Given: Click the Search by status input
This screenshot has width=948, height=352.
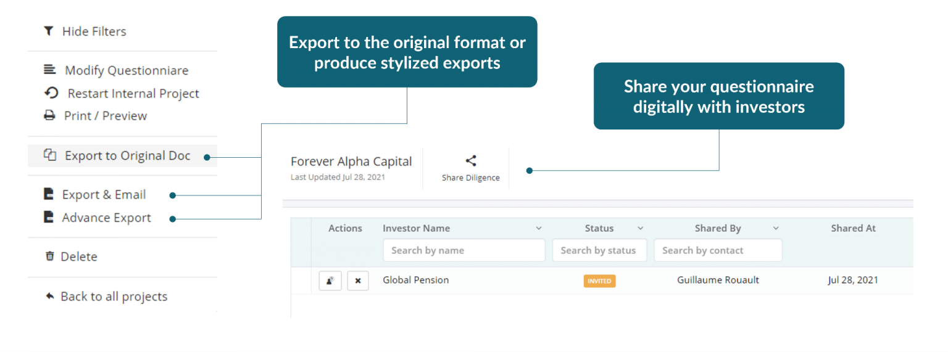Looking at the screenshot, I should pyautogui.click(x=599, y=250).
